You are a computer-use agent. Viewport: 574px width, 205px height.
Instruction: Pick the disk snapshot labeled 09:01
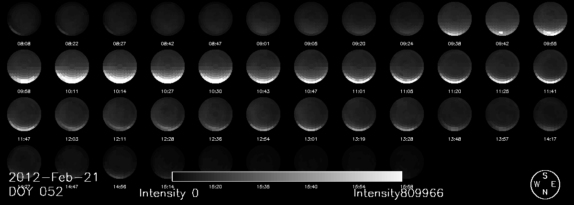pos(263,19)
